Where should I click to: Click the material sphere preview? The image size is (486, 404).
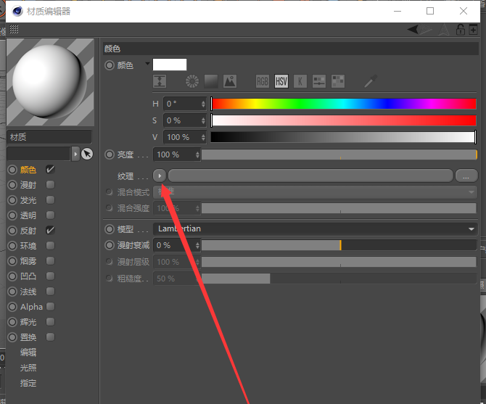(50, 82)
